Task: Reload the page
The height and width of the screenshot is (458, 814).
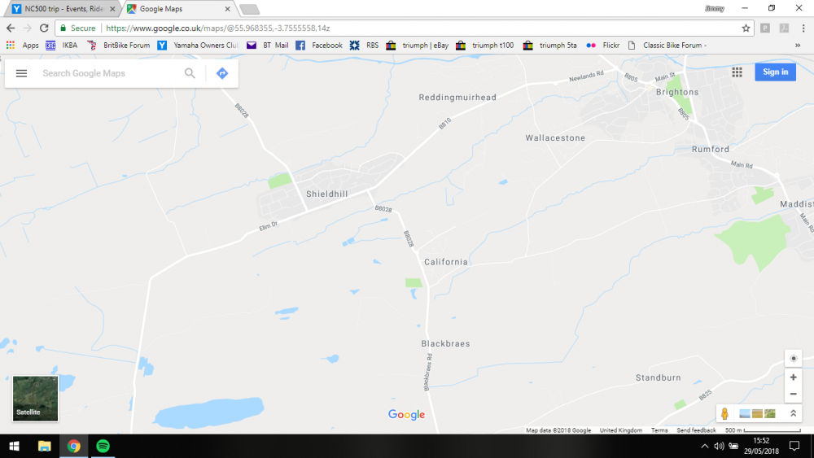Action: tap(44, 28)
